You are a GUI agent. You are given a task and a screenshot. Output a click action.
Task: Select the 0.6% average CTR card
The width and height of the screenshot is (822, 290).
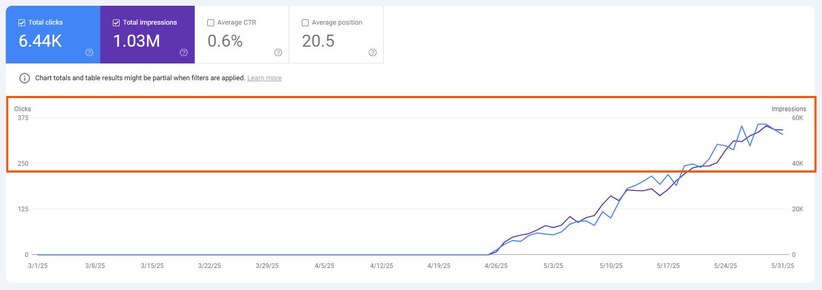[242, 35]
